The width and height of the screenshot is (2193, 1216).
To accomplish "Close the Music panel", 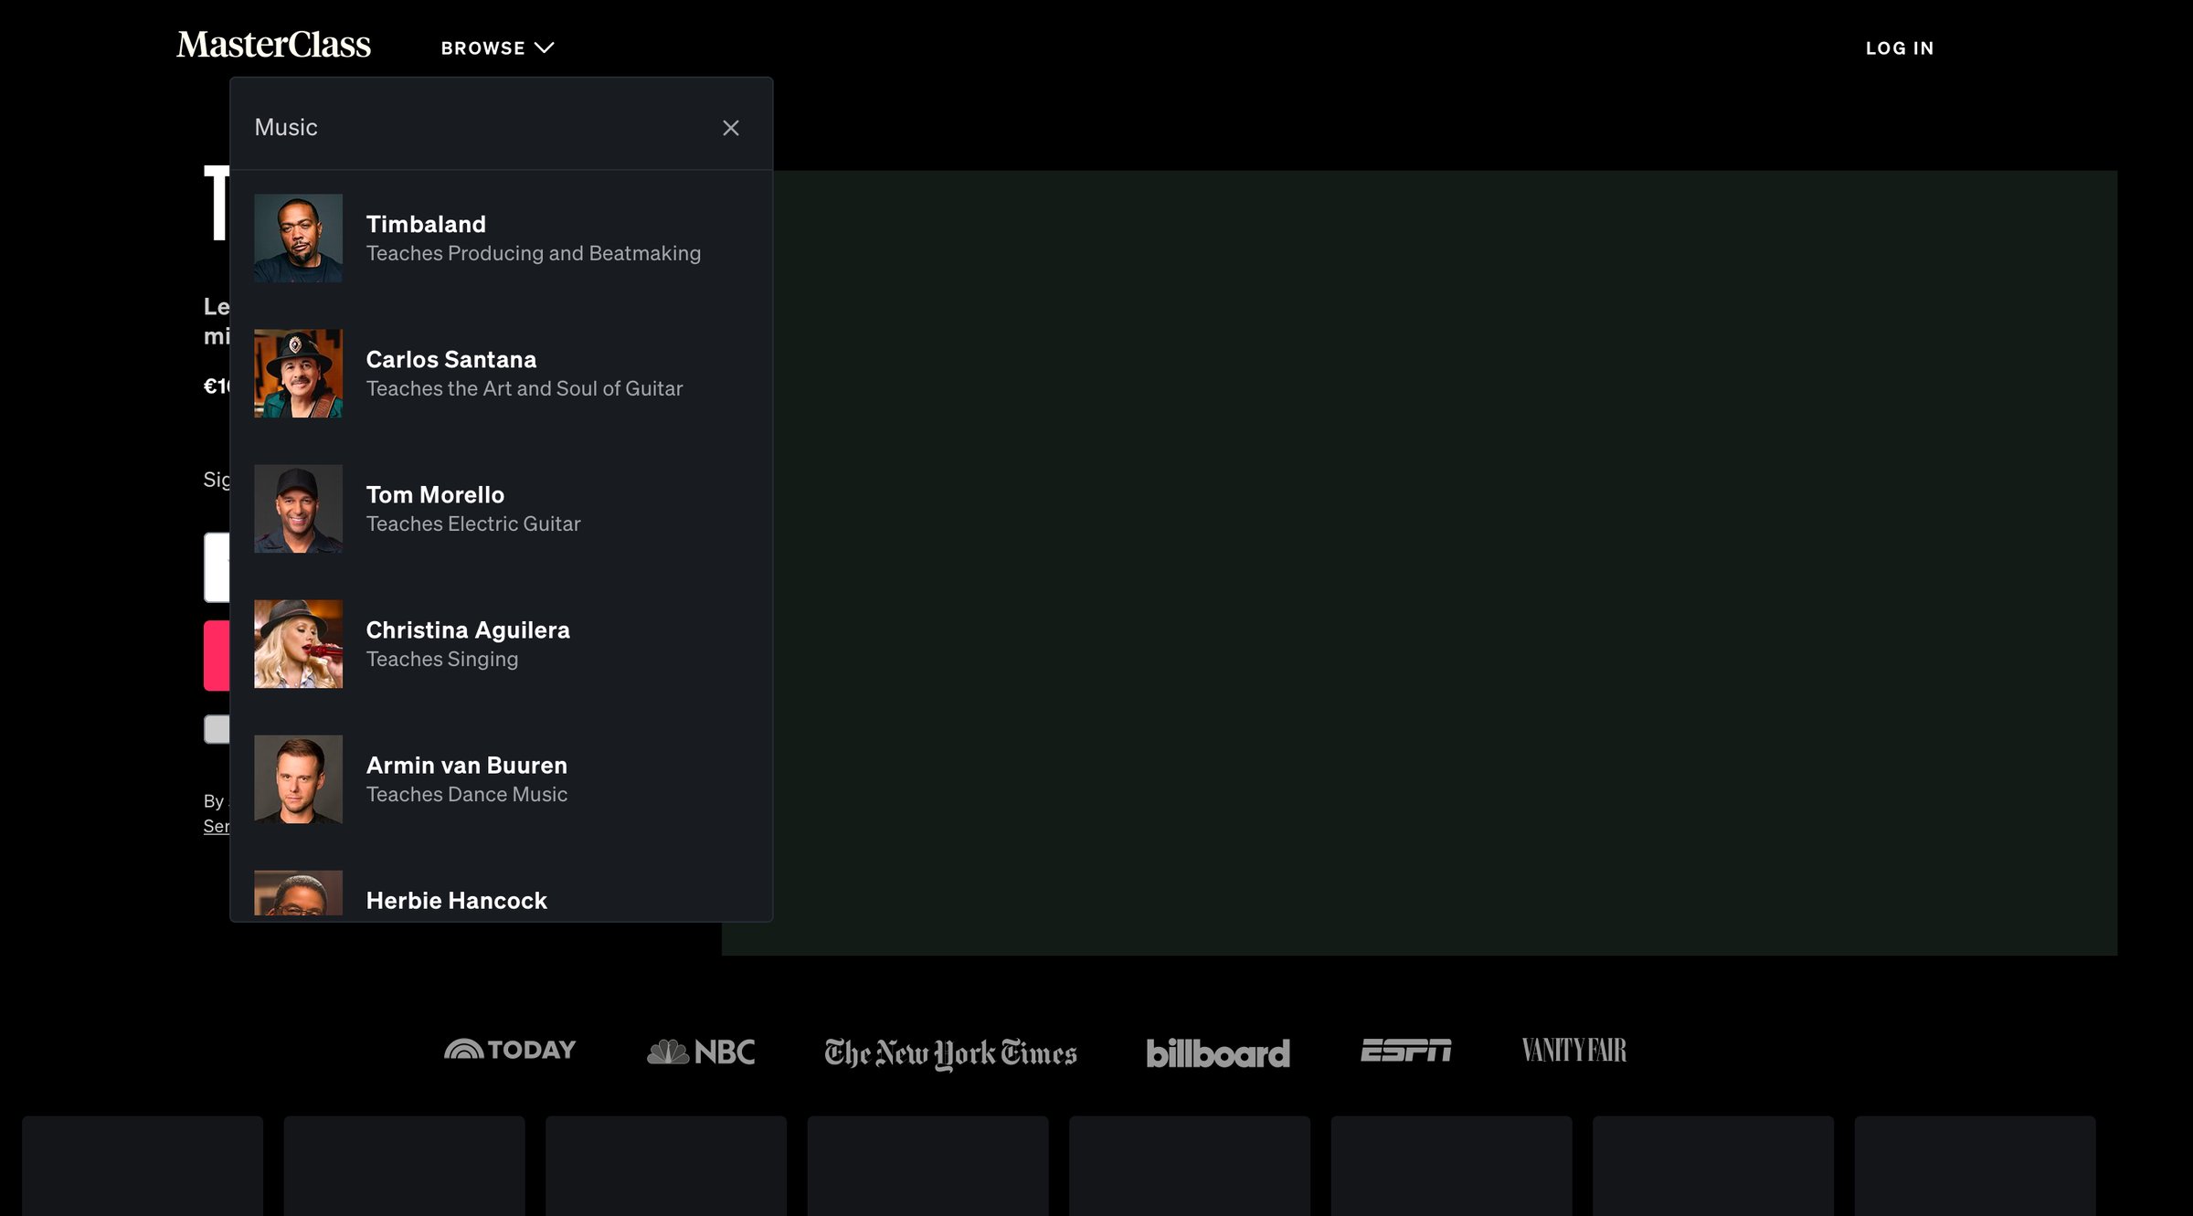I will pos(730,128).
